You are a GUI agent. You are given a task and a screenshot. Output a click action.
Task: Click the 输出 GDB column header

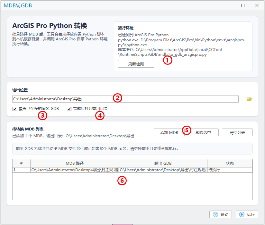click(163, 163)
